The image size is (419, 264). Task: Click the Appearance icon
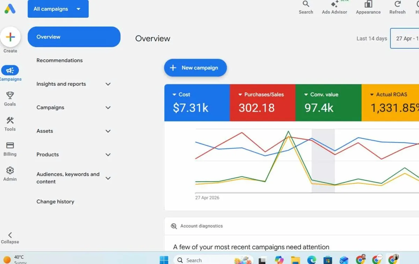point(368,4)
